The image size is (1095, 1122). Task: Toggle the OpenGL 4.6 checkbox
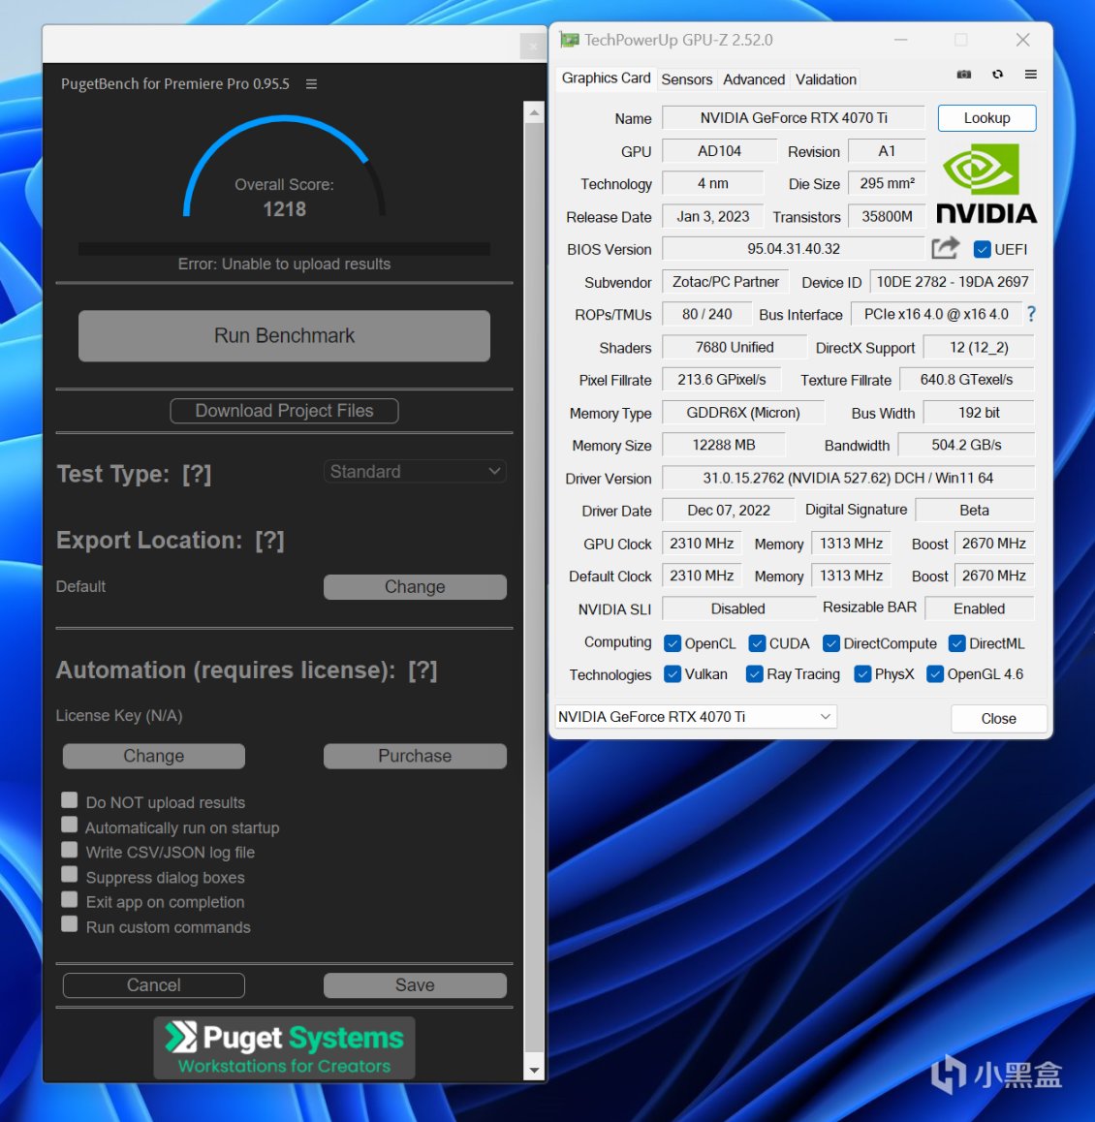click(935, 674)
